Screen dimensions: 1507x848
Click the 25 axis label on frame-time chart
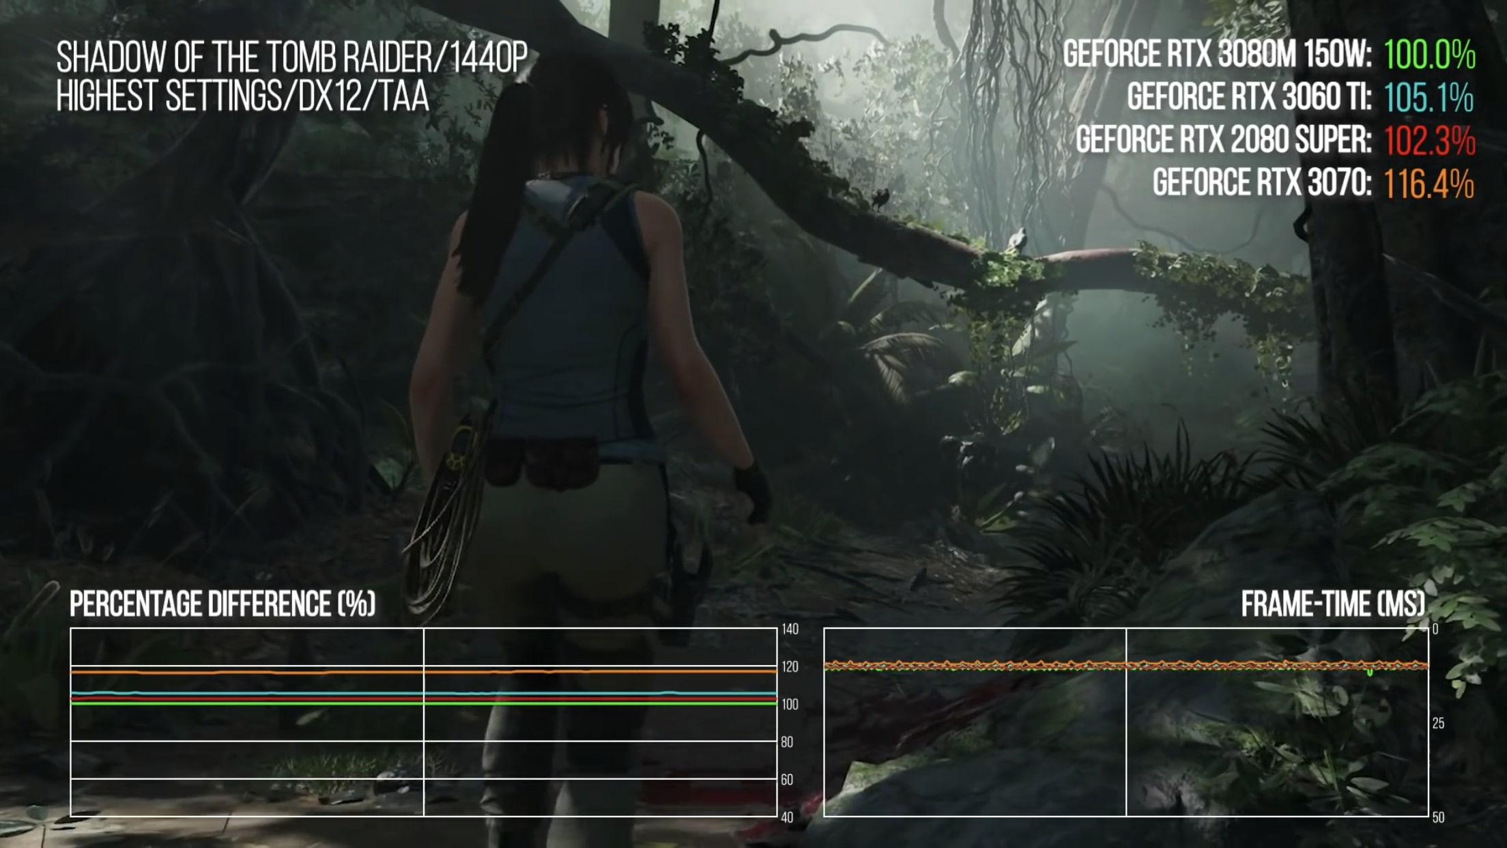pos(1438,724)
